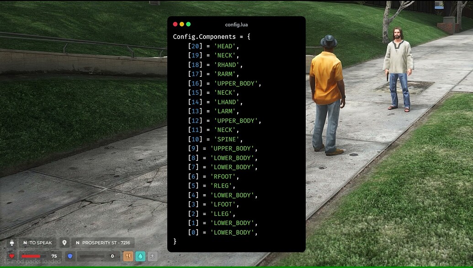The width and height of the screenshot is (473, 268).
Task: Toggle fullscreen with the green window button
Action: point(189,24)
